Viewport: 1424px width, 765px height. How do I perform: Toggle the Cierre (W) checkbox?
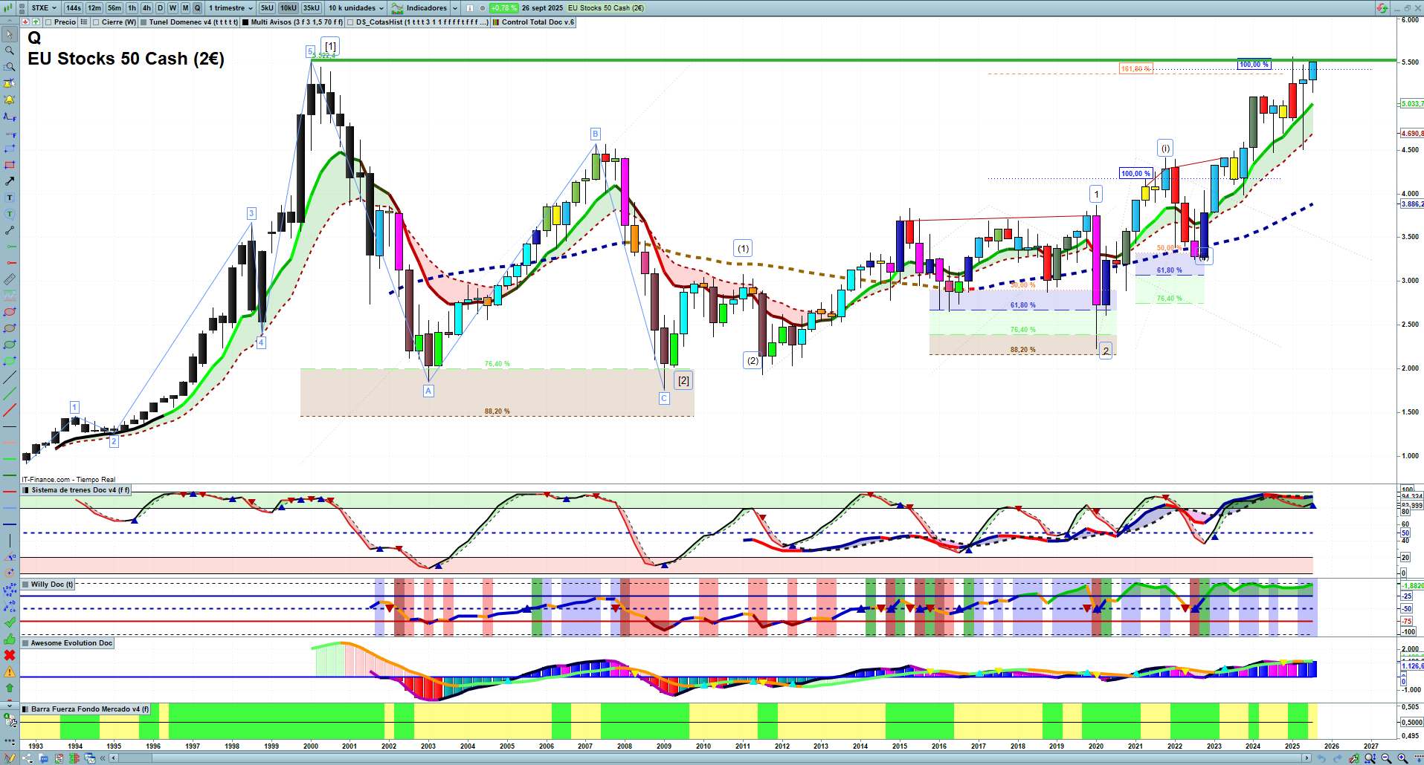point(96,22)
